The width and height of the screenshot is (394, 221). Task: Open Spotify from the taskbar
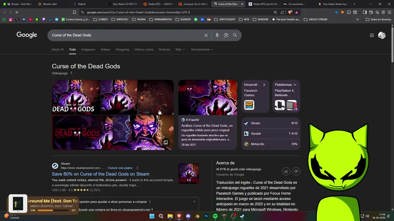[x=215, y=216]
